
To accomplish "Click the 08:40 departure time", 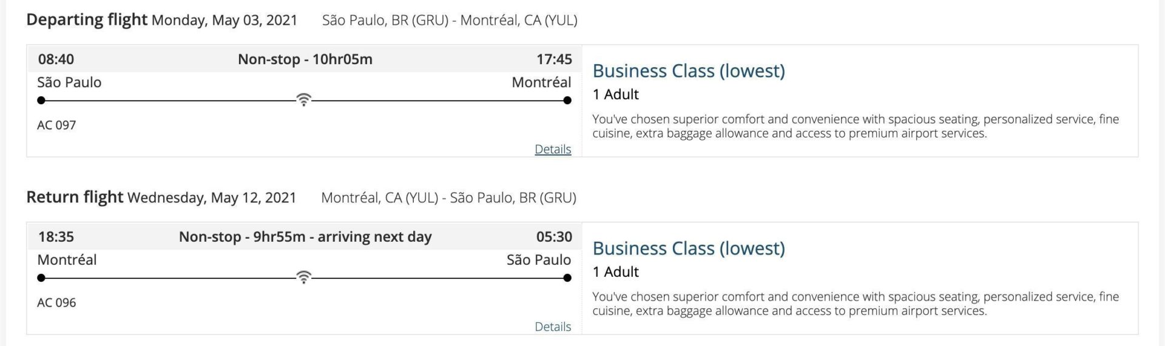I will pyautogui.click(x=56, y=59).
